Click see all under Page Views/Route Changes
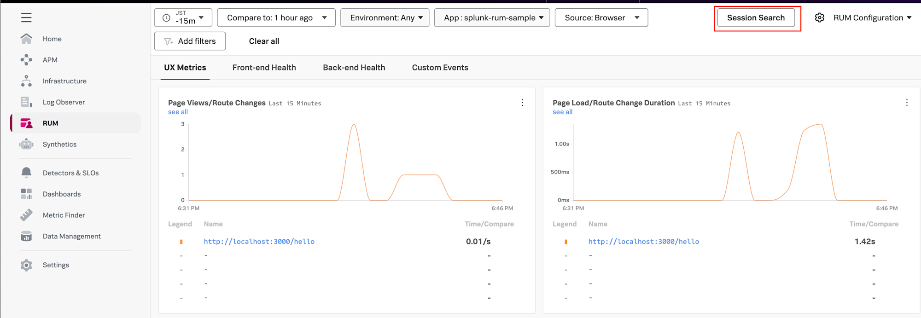921x318 pixels. click(178, 112)
